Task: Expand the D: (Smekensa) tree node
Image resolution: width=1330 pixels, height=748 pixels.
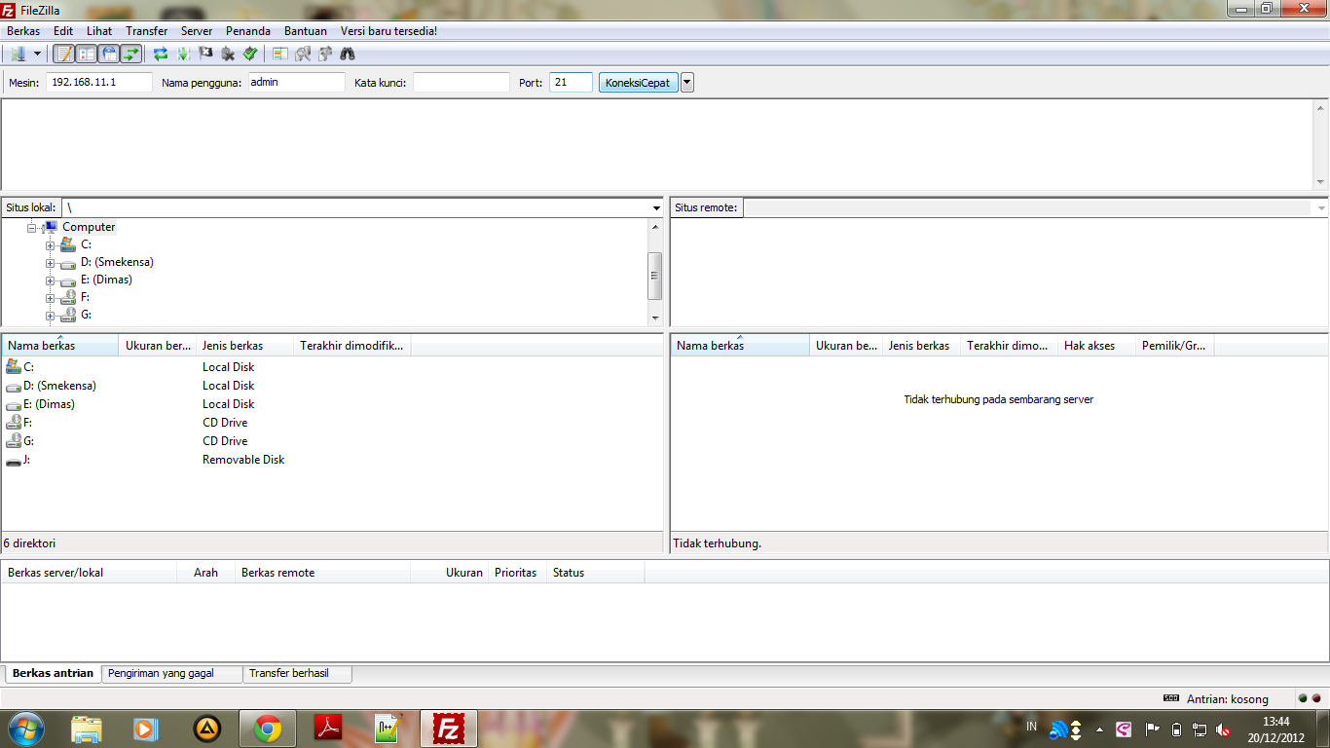Action: [50, 263]
